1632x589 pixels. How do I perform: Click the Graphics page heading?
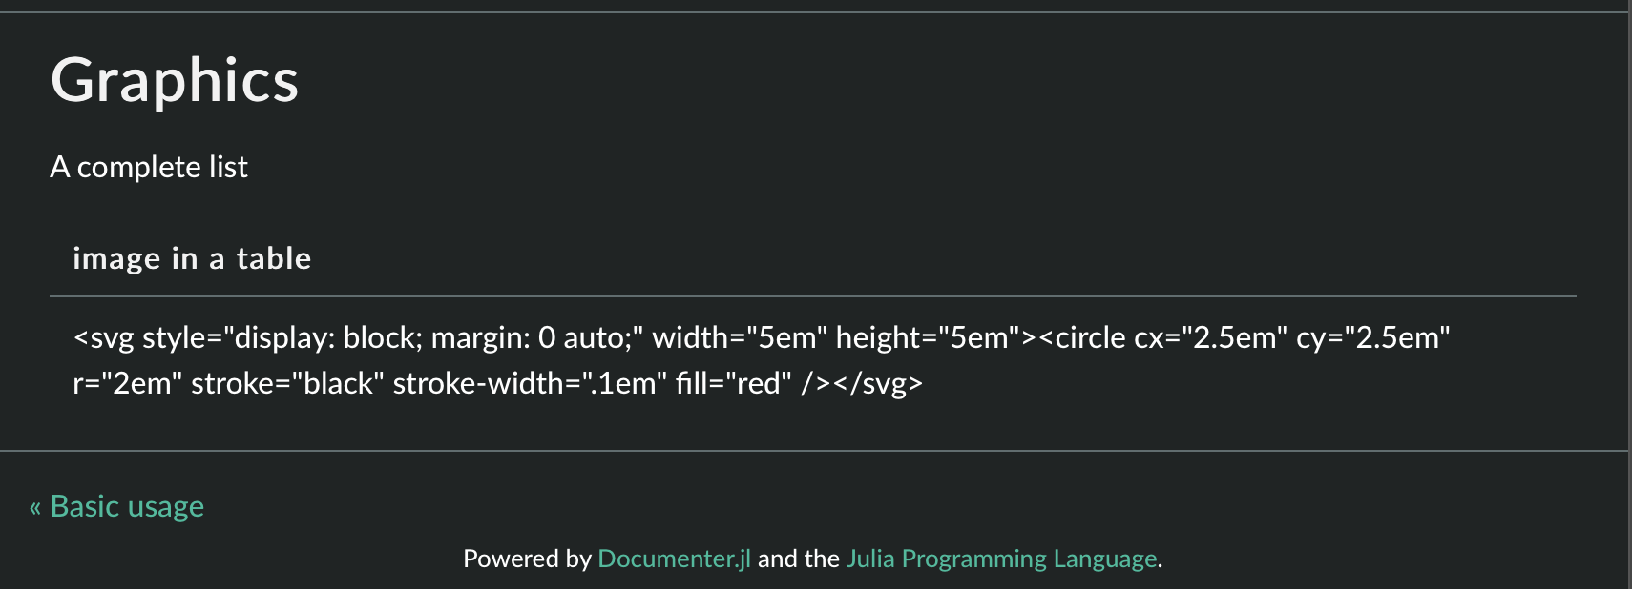tap(176, 81)
